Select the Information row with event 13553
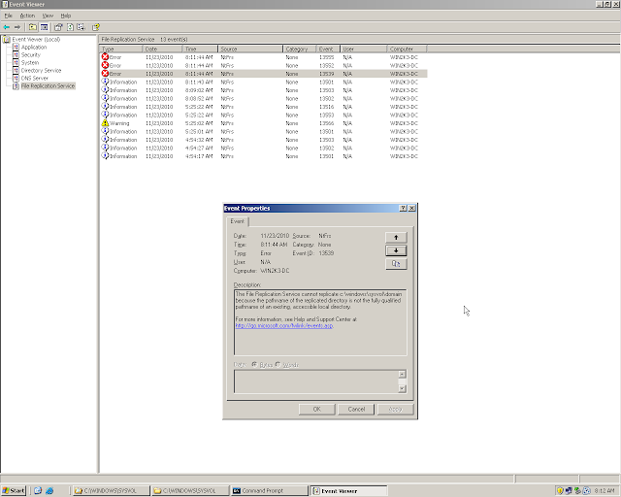The height and width of the screenshot is (497, 621). click(263, 115)
